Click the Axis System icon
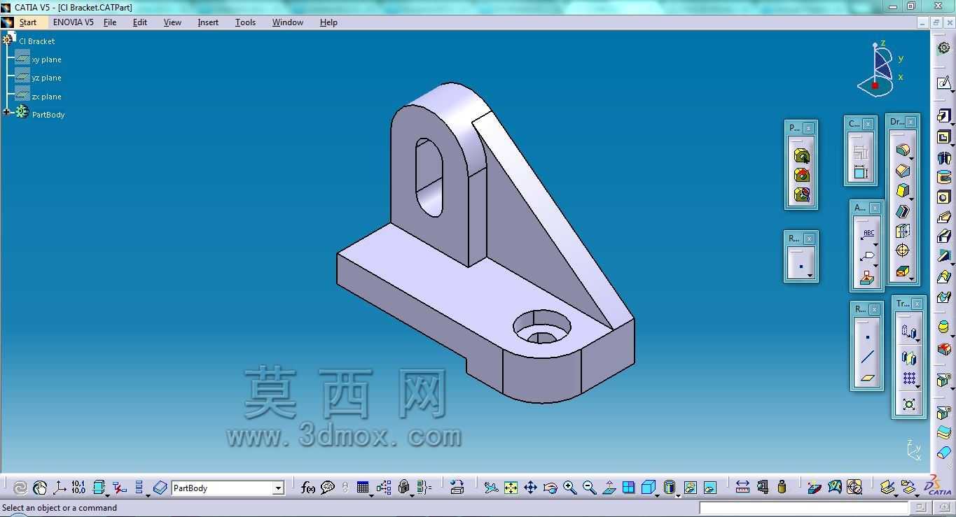Screen dimensions: 956x517 (x=60, y=488)
